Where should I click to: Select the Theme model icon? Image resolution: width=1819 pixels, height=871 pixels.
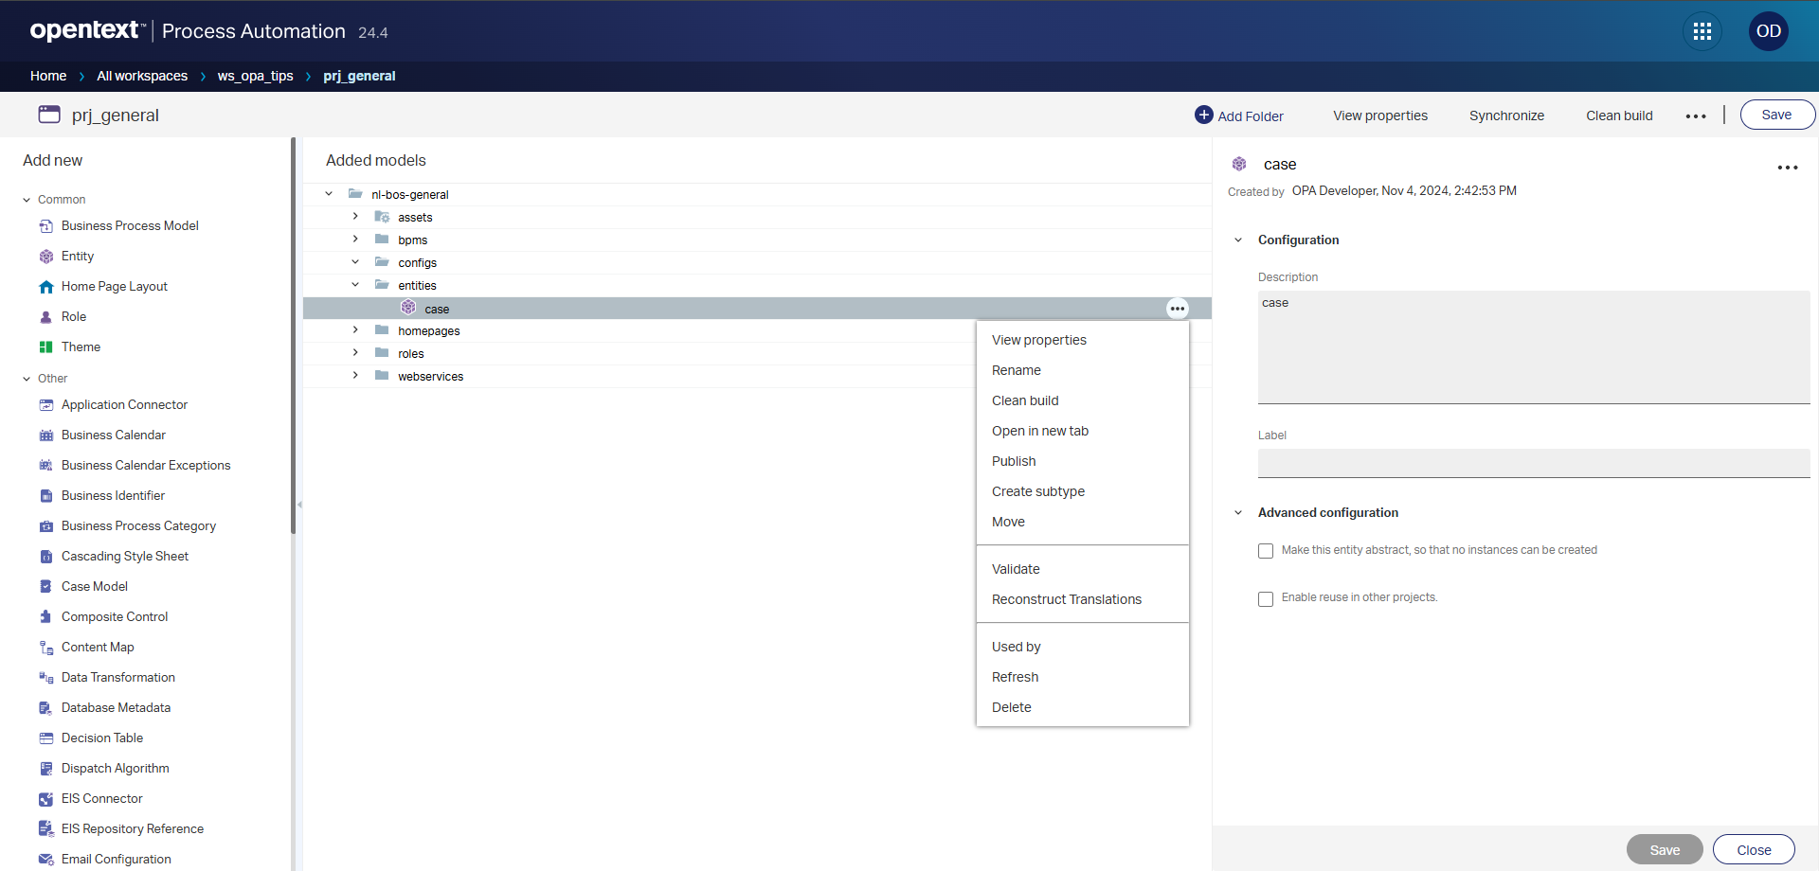click(x=46, y=347)
